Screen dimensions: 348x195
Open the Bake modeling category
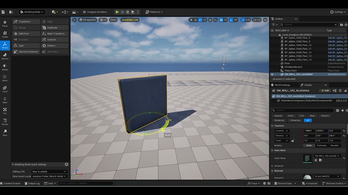pyautogui.click(x=5, y=100)
